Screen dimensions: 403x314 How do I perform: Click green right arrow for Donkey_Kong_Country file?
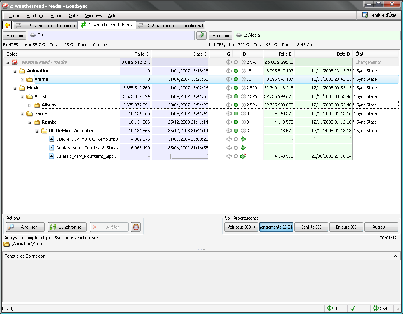(244, 148)
